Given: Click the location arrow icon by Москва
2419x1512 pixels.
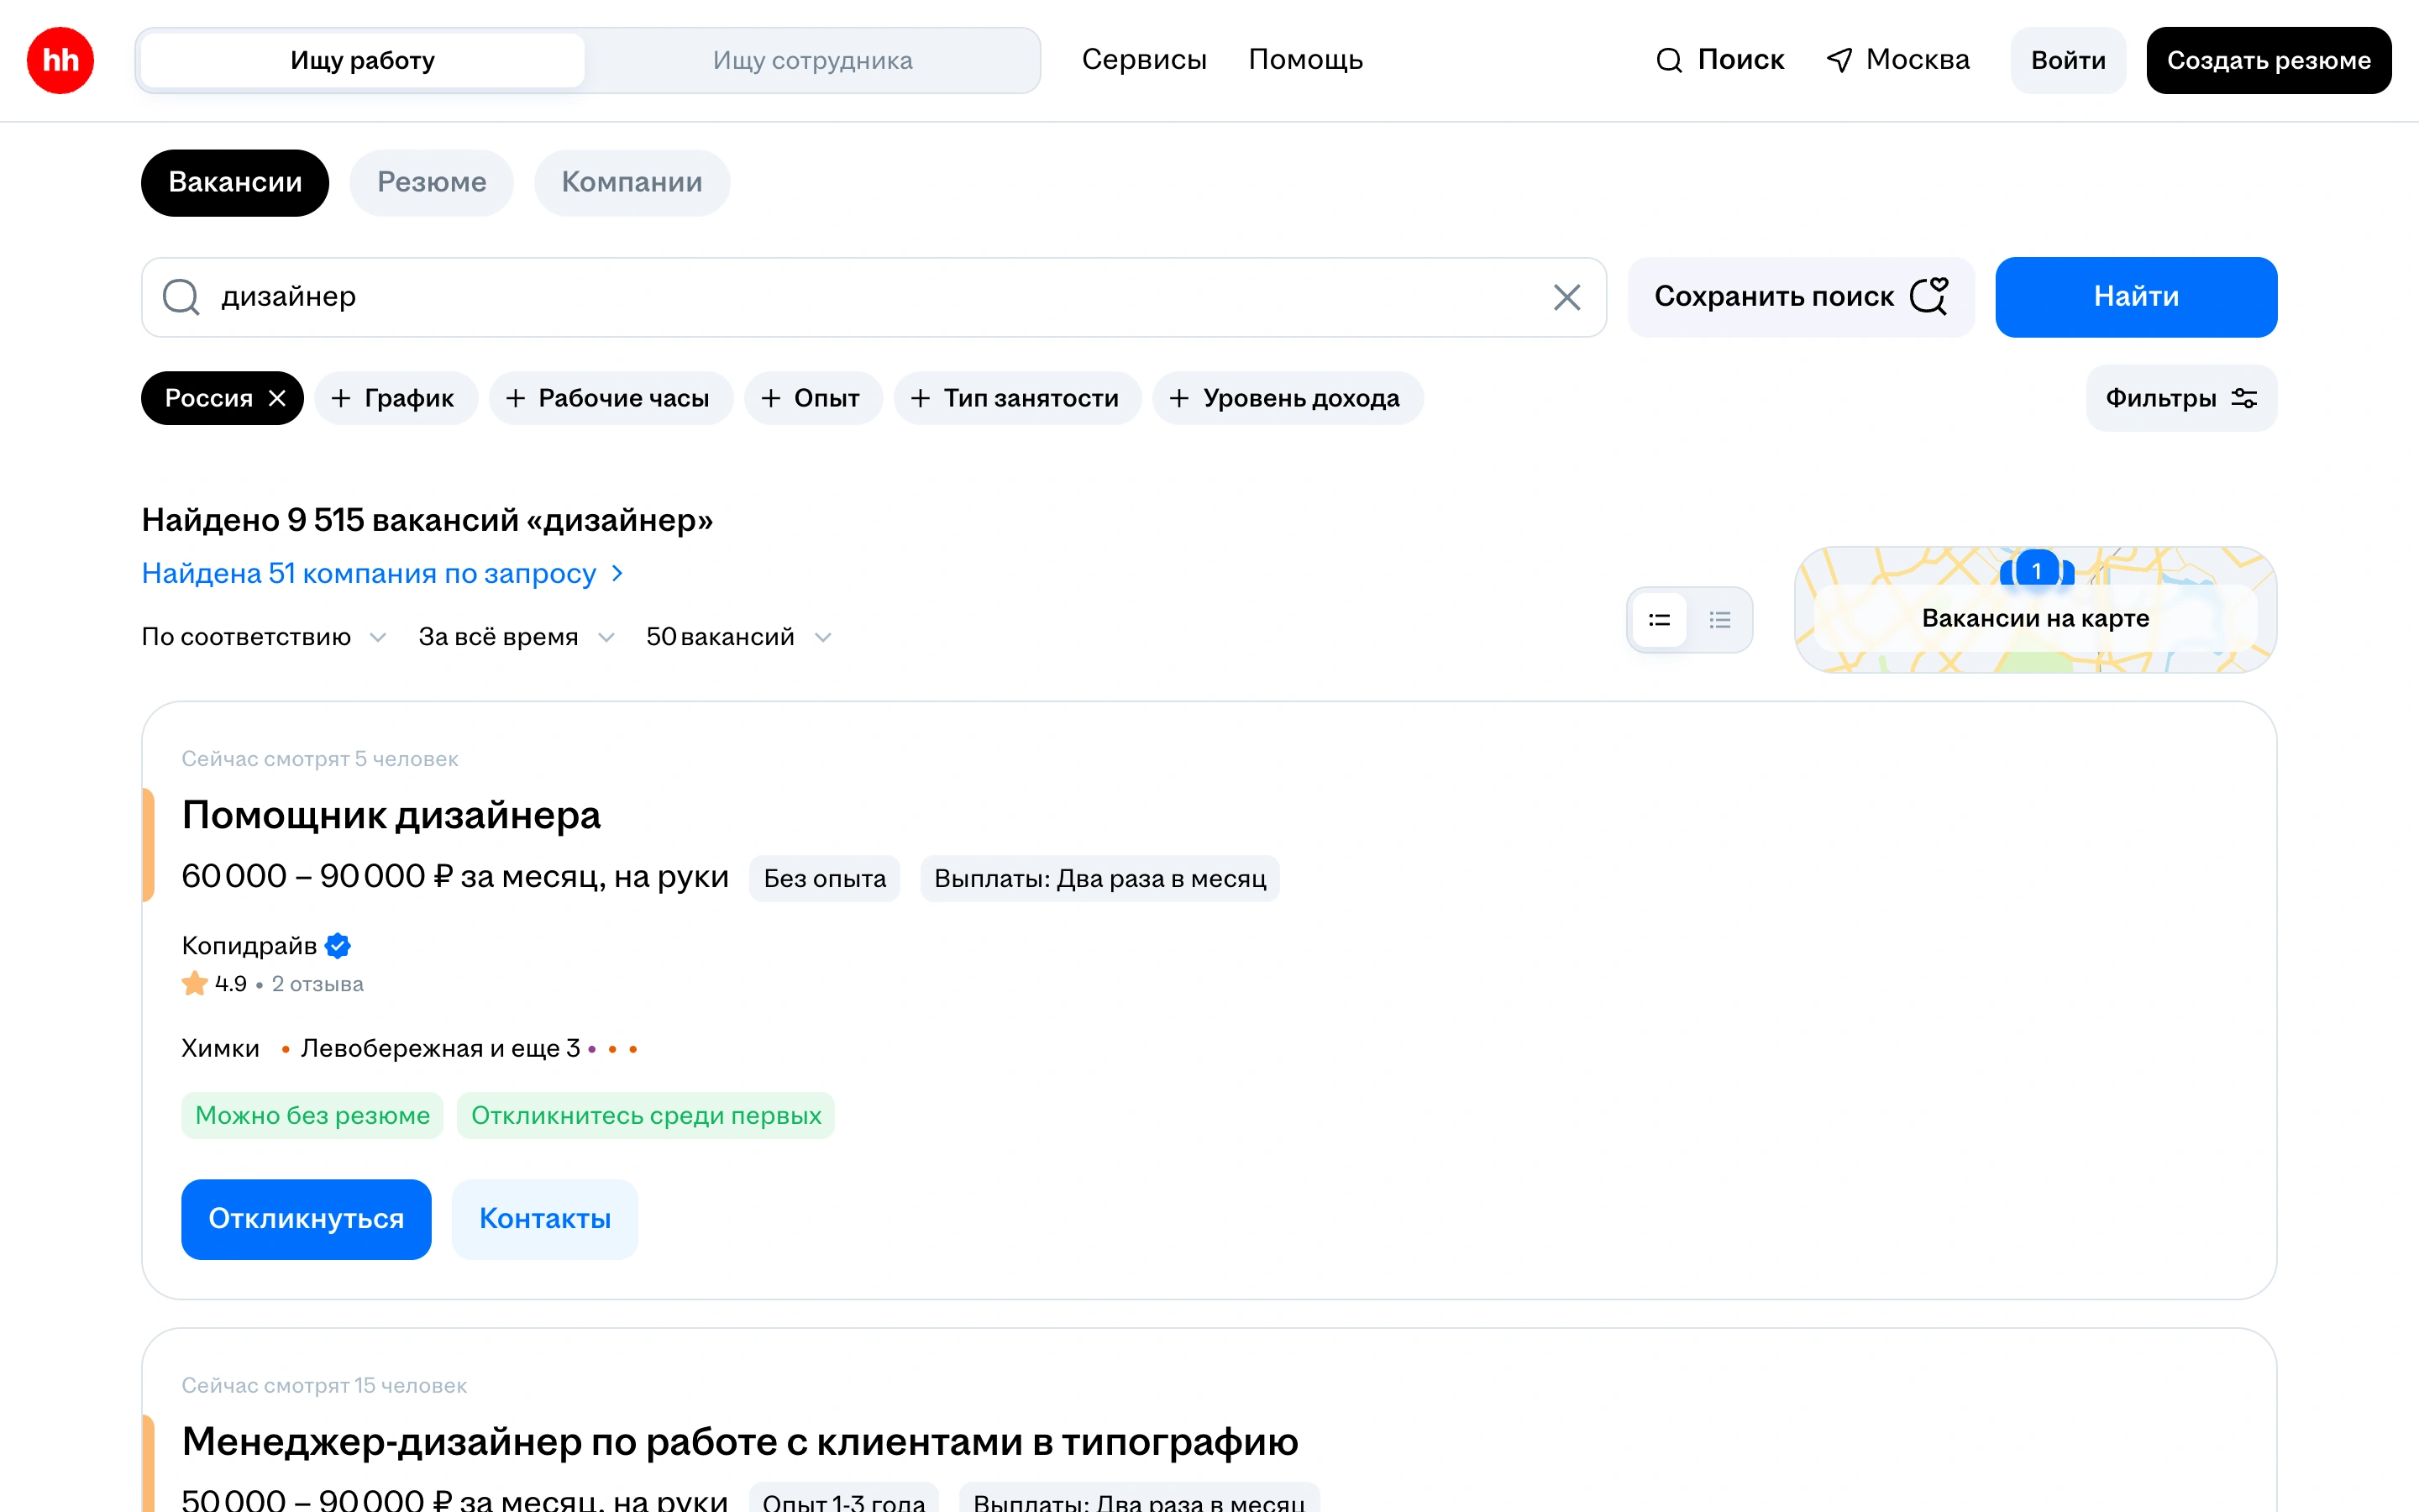Looking at the screenshot, I should [1839, 60].
